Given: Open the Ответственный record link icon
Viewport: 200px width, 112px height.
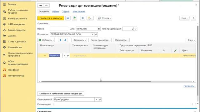Looking at the screenshot, I should [100, 100].
